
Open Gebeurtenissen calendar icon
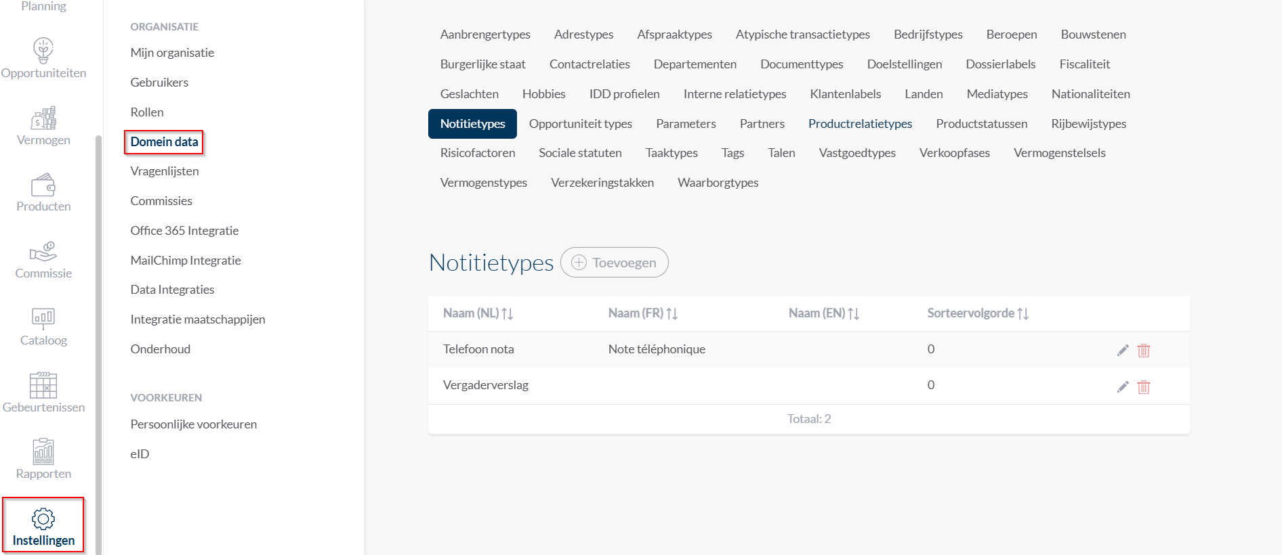pos(43,385)
